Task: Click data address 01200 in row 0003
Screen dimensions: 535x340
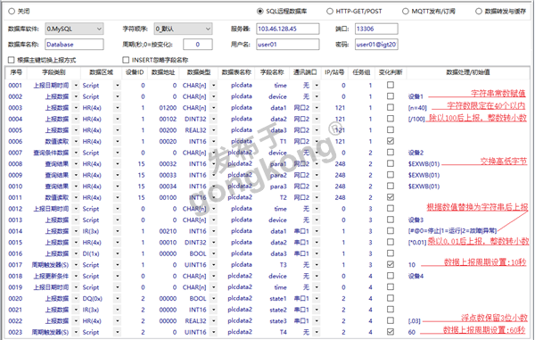Action: 168,108
